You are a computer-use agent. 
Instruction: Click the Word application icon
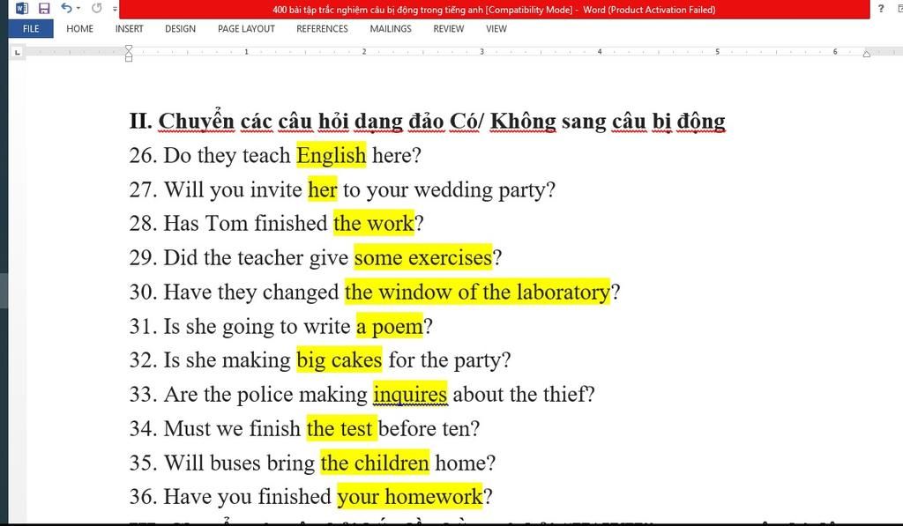click(22, 9)
